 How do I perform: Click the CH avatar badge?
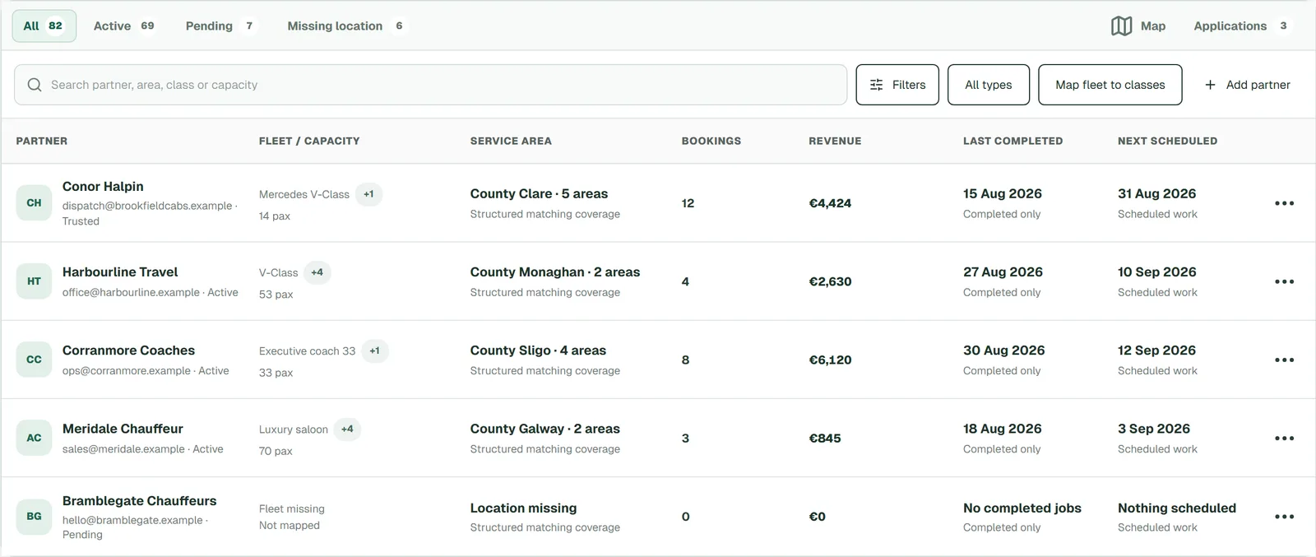34,203
